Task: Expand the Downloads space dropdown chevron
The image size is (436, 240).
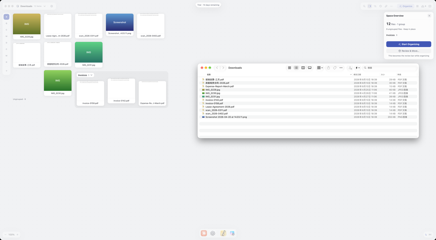Action: pos(45,6)
